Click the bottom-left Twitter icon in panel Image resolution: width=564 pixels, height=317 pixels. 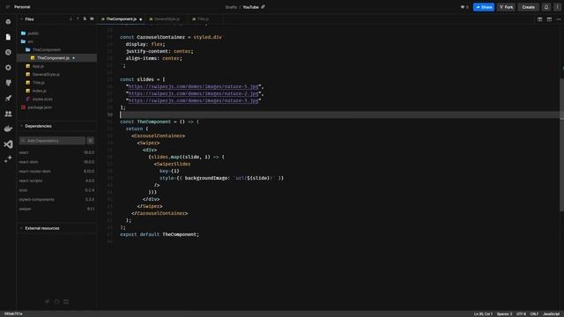click(x=47, y=301)
